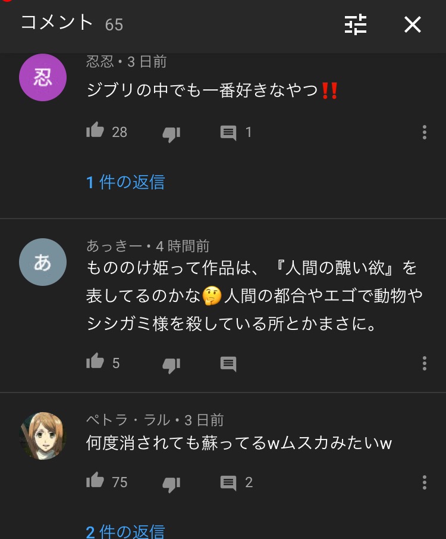Like あっきー's comment with 5 likes
This screenshot has height=539, width=446.
95,361
